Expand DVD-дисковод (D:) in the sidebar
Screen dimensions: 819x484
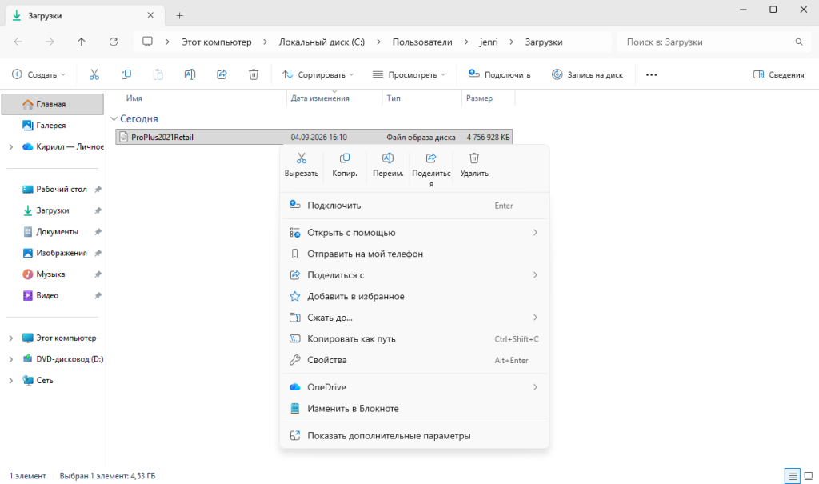pos(11,360)
